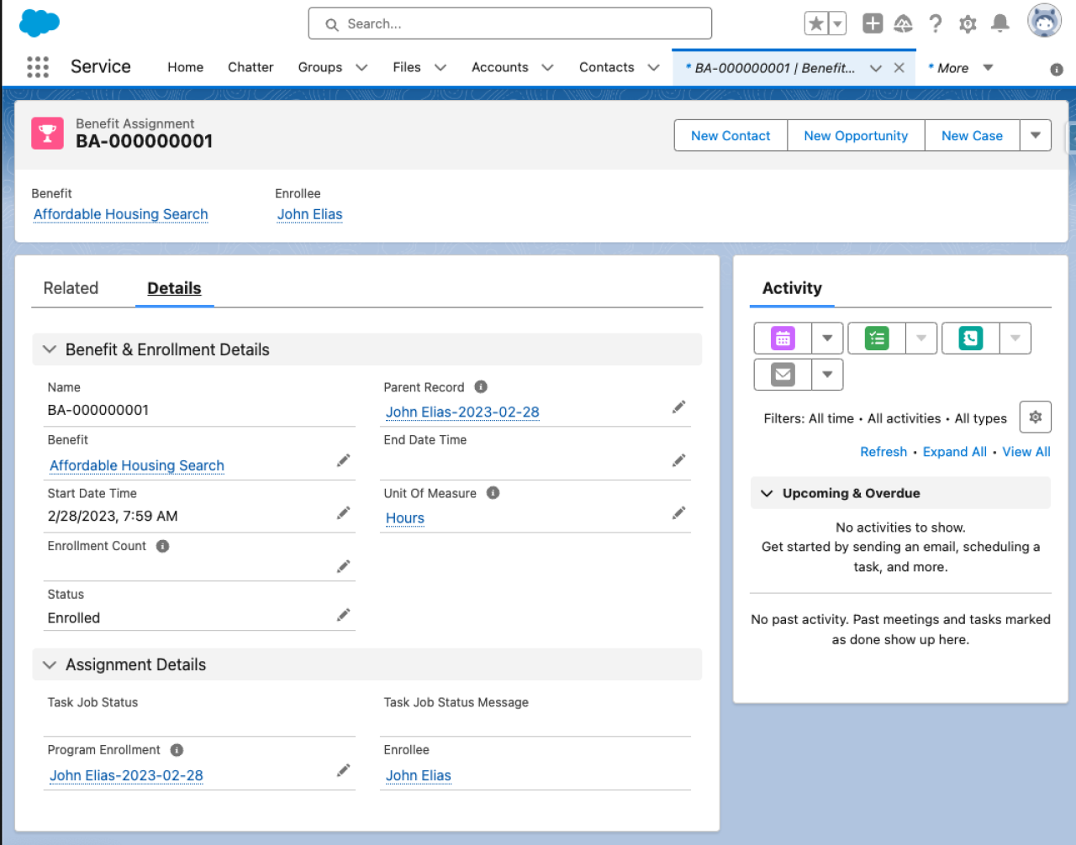Screen dimensions: 1076x845
Task: Edit the Status field pencil icon
Action: [344, 616]
